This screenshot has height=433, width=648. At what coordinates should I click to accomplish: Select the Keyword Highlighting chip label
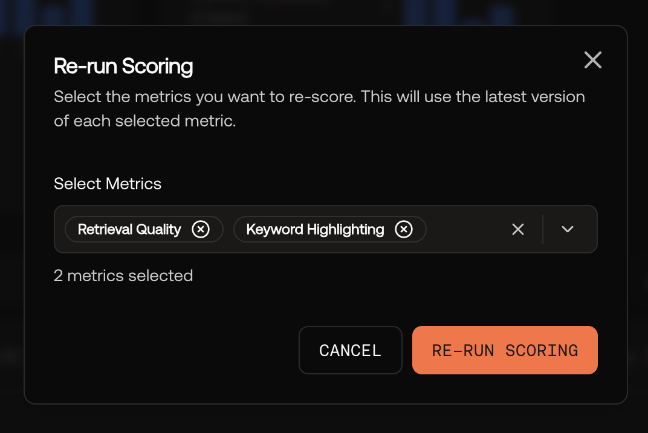pyautogui.click(x=315, y=229)
